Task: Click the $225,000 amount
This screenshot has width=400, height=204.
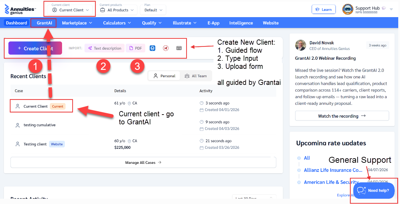Action: (x=122, y=147)
